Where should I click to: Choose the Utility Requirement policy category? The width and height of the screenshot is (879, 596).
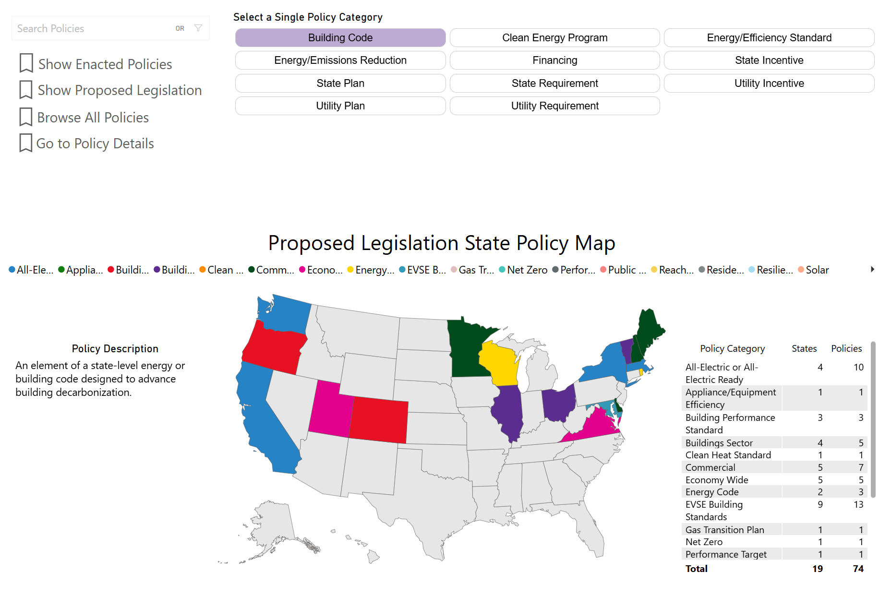(x=554, y=106)
